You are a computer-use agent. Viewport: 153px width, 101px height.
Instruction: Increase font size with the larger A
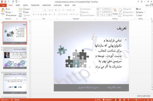pyautogui.click(x=50, y=10)
